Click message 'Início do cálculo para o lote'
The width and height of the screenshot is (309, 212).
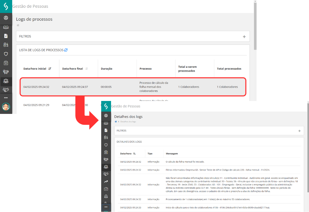(218, 208)
